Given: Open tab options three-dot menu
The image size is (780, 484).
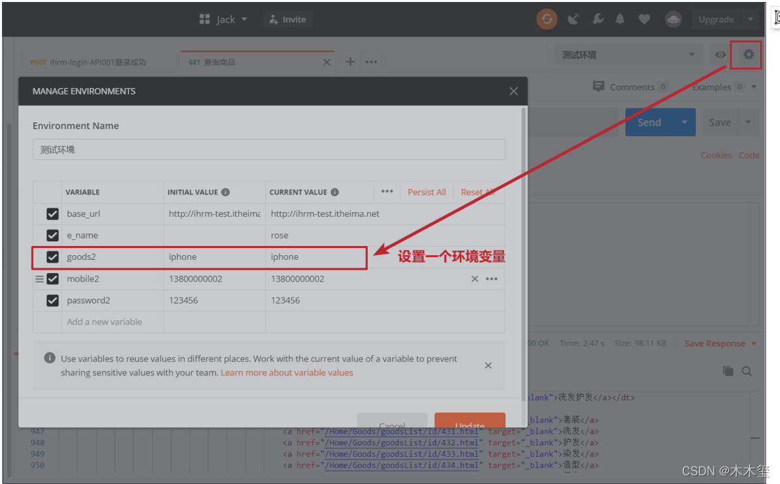Looking at the screenshot, I should tap(371, 62).
